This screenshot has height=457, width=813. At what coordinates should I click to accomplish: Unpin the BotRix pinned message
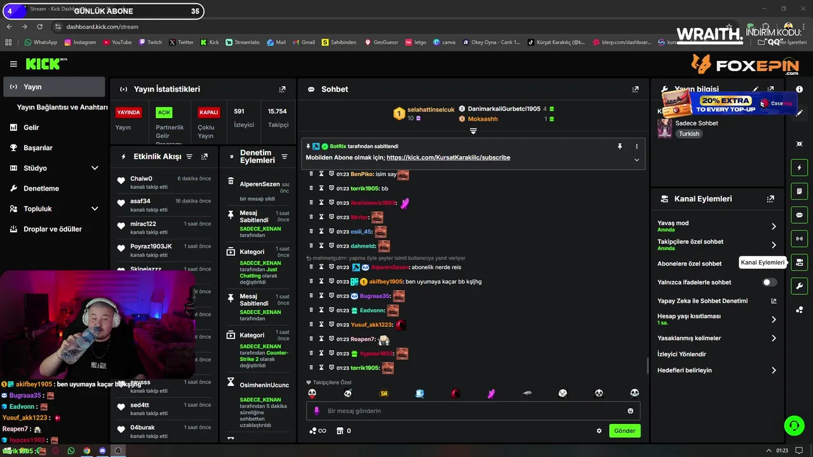[x=620, y=146]
